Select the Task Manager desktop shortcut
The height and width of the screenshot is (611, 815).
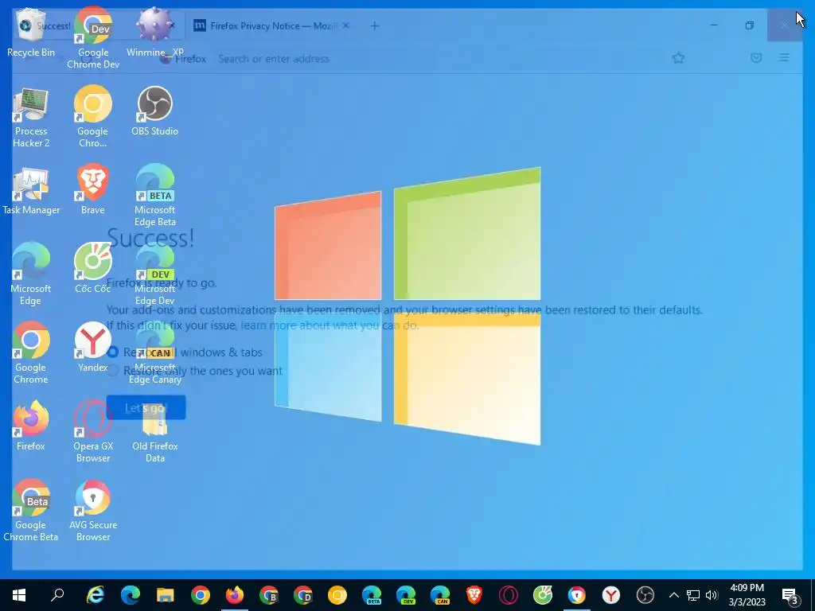click(31, 190)
